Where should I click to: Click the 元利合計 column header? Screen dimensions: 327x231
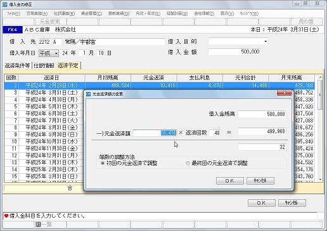click(x=246, y=78)
